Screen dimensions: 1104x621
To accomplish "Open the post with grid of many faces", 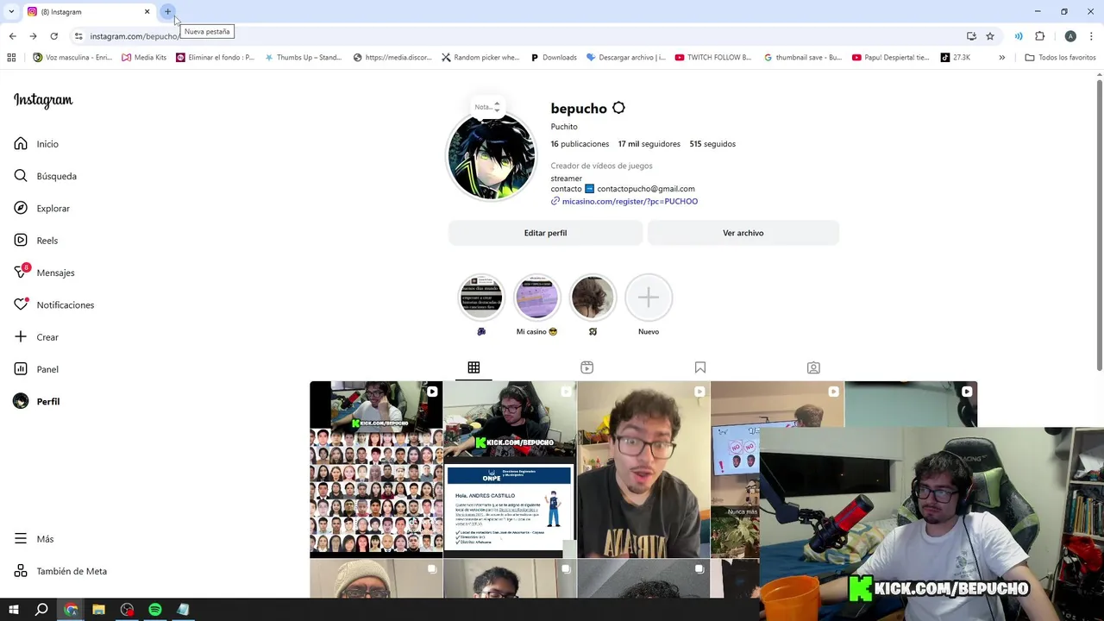I will [376, 470].
